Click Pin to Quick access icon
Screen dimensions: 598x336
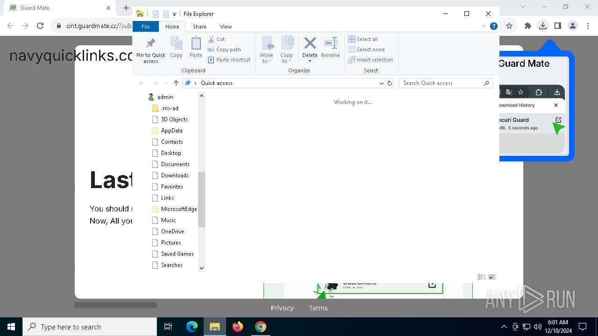coord(150,44)
